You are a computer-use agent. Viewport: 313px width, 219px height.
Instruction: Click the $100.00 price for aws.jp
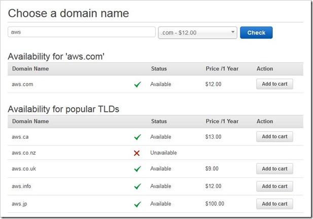[215, 204]
